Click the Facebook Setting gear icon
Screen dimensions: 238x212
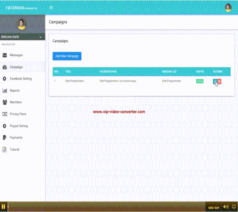click(5, 79)
